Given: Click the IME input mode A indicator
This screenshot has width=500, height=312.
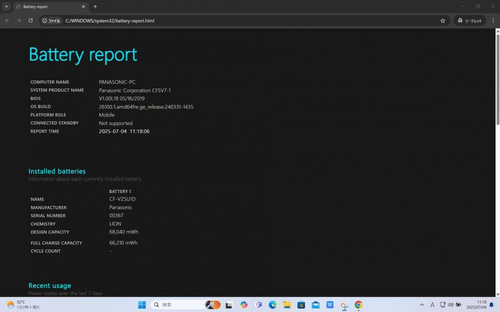Looking at the screenshot, I should point(432,304).
